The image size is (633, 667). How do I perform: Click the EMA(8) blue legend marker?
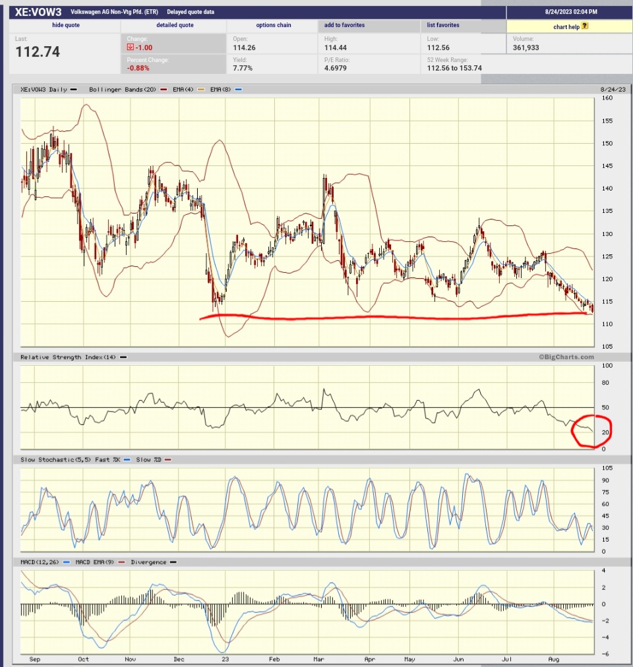(237, 88)
